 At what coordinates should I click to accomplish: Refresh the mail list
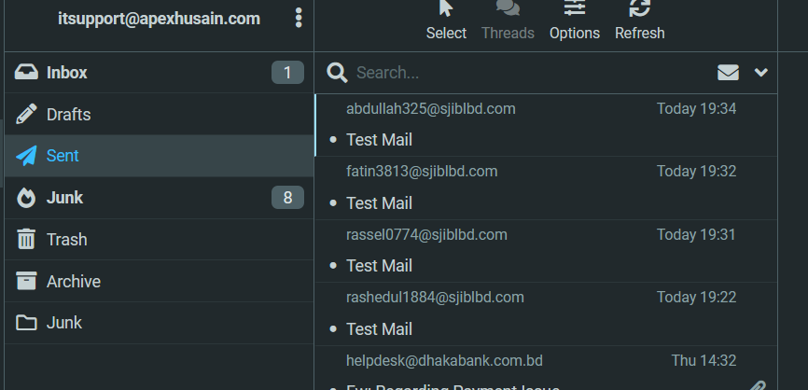[640, 21]
